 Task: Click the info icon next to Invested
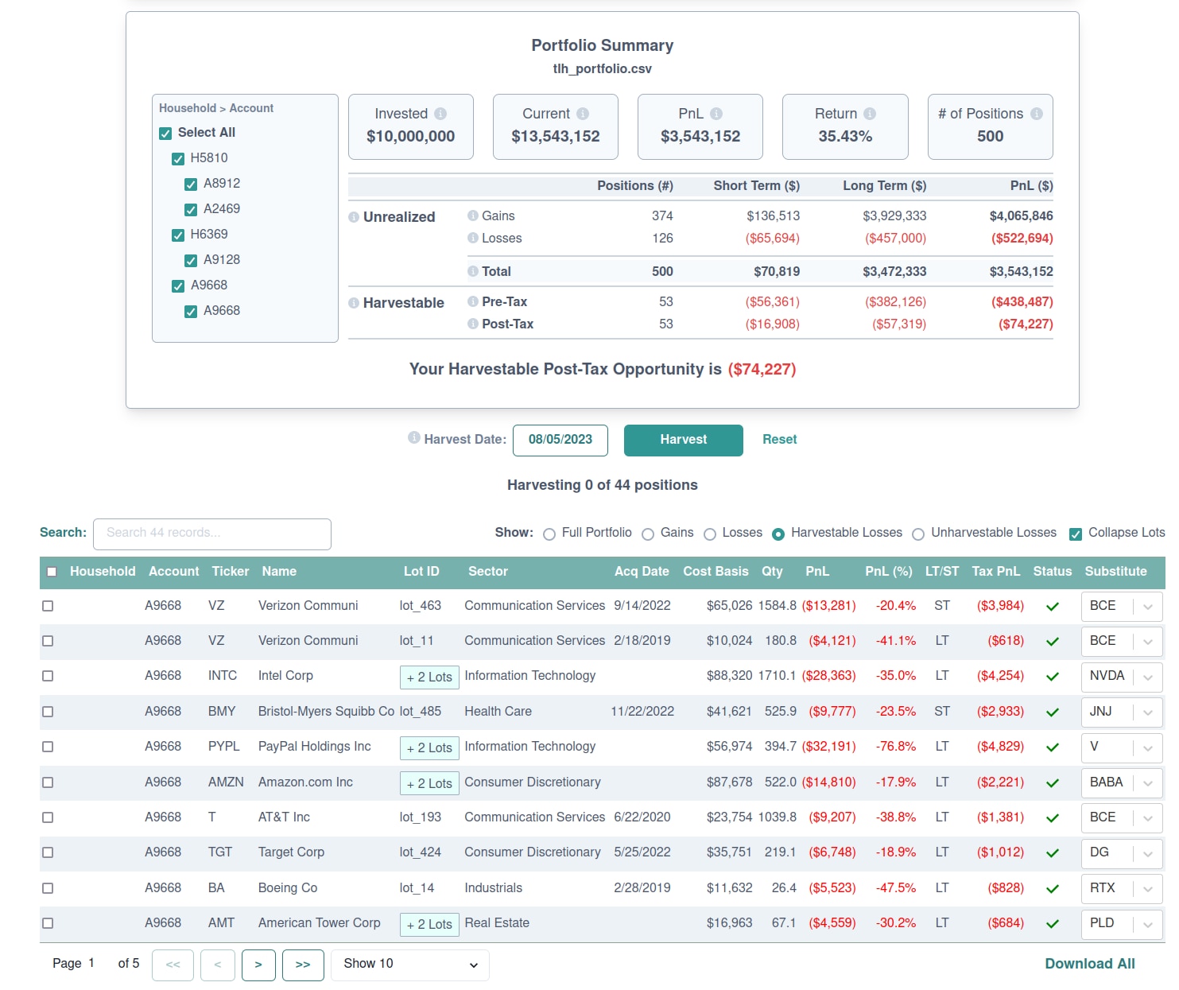tap(440, 114)
